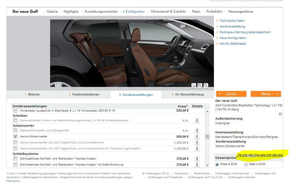The width and height of the screenshot is (298, 183).
Task: Click the 620,00 € Winterräder price
Action: point(183,110)
